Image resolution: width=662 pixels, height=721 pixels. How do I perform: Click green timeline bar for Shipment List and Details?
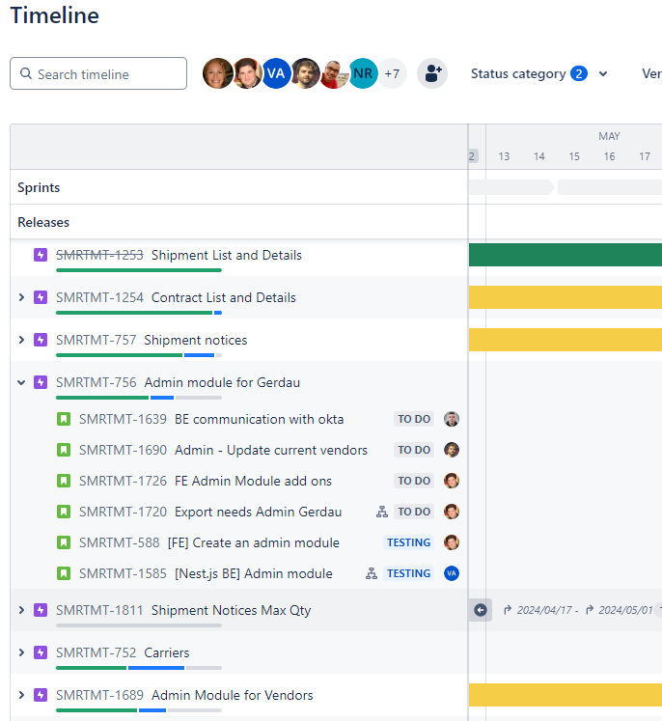tap(565, 255)
